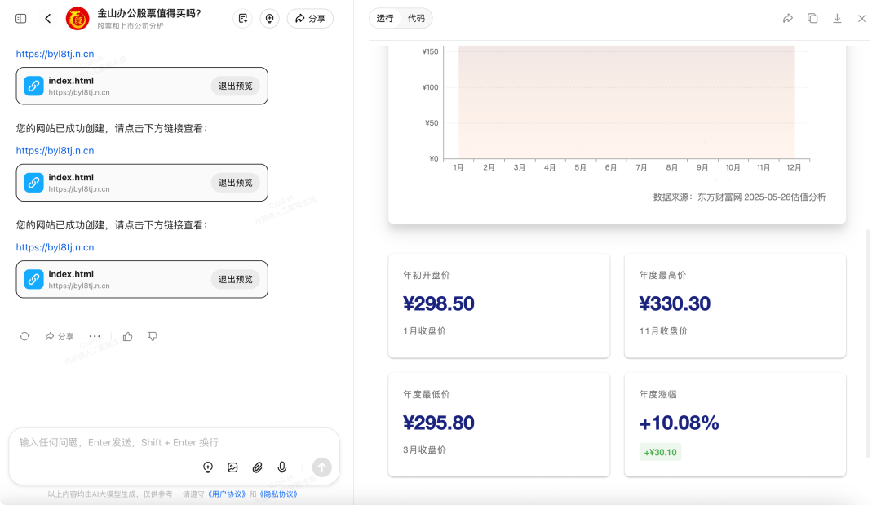Attach a file with paperclip icon

click(257, 467)
